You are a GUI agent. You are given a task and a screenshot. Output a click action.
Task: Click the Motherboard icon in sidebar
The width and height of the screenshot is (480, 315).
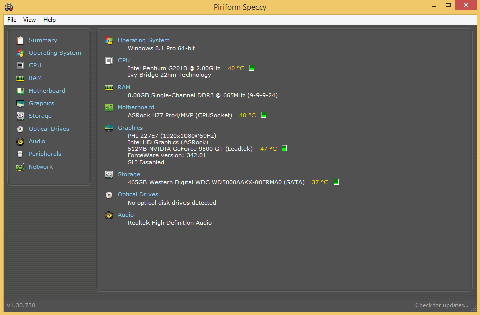(x=20, y=91)
